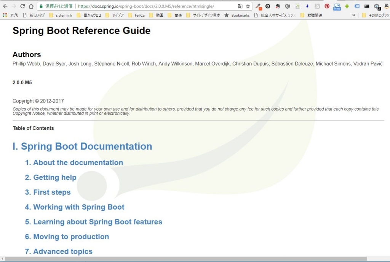
Task: Open the 総合人材サービス bookmark
Action: 275,15
